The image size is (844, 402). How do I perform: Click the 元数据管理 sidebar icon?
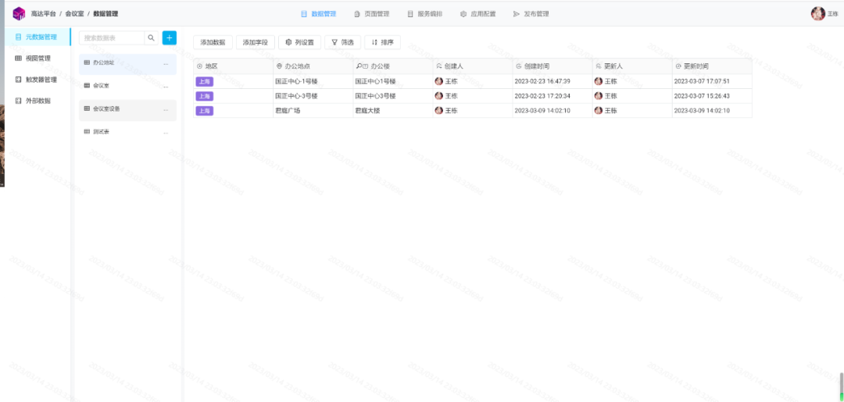(x=18, y=37)
